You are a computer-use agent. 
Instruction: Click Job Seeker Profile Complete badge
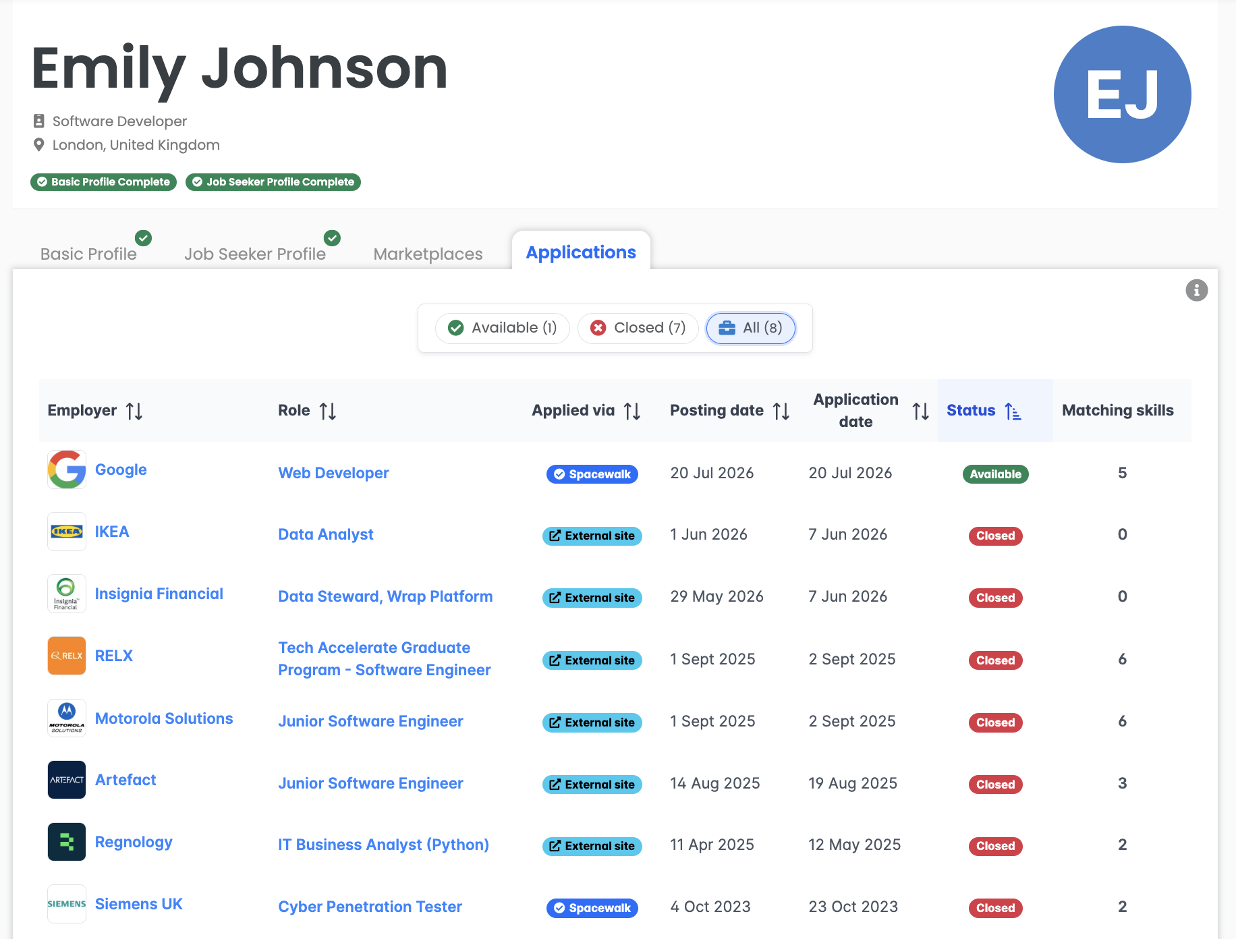[x=273, y=182]
